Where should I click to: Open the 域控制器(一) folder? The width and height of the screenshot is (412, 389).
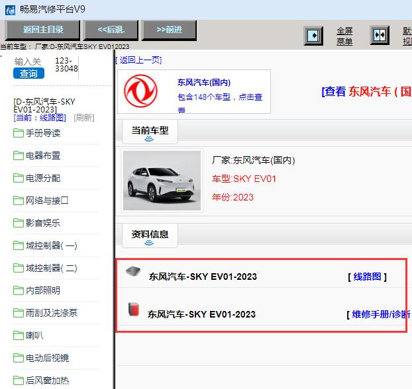(x=45, y=245)
